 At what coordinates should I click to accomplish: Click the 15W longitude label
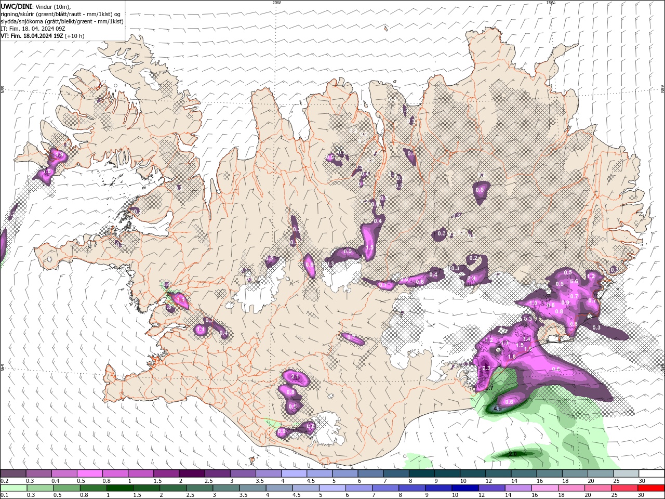(550, 3)
